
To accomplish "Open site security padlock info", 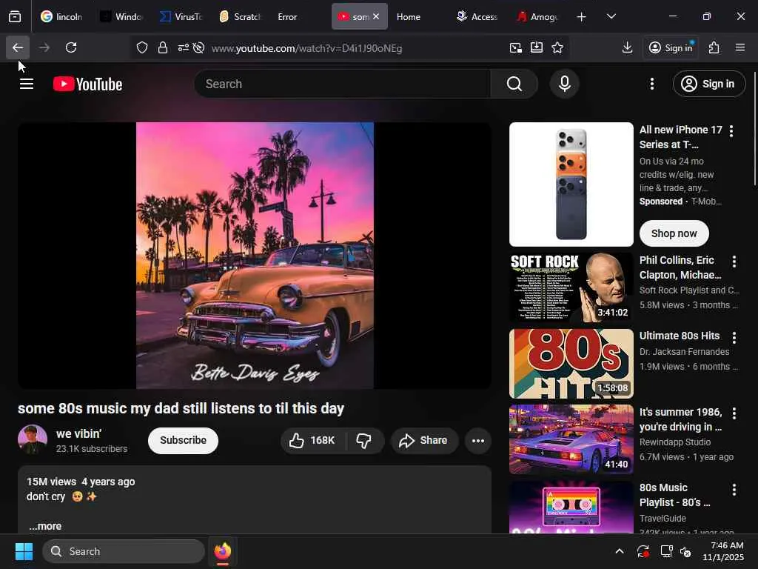I will click(x=163, y=48).
